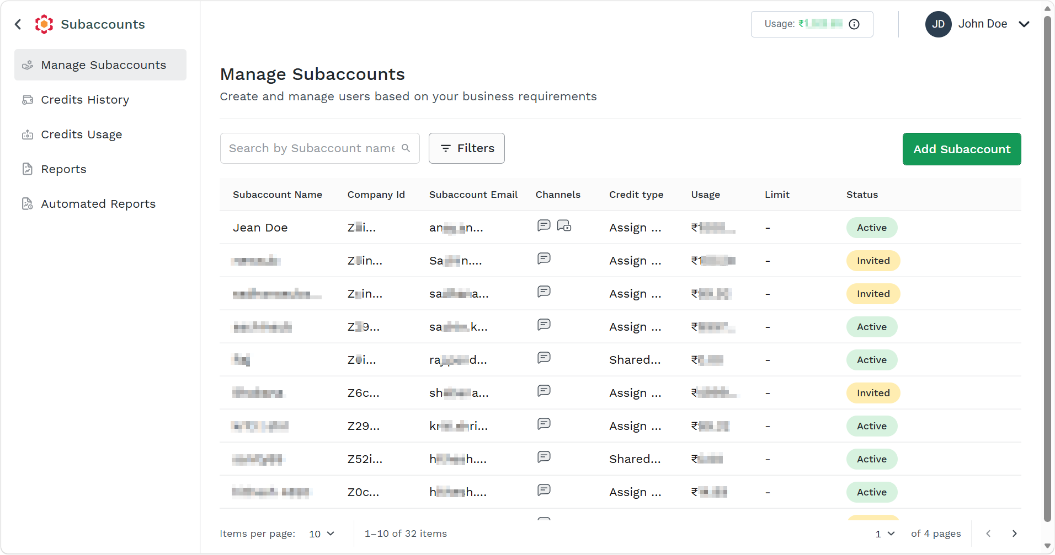1055x555 pixels.
Task: Click channel icon in Z0c... row
Action: pos(544,490)
